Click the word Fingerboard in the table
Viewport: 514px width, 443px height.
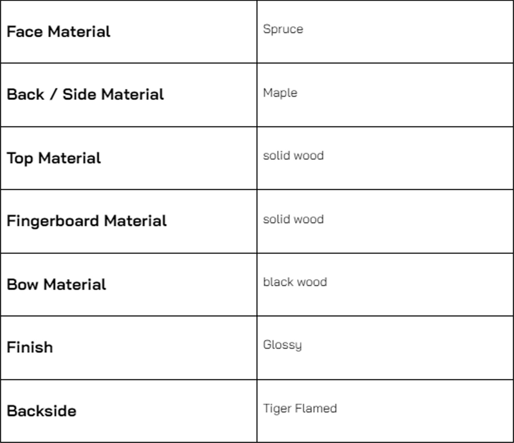point(52,221)
